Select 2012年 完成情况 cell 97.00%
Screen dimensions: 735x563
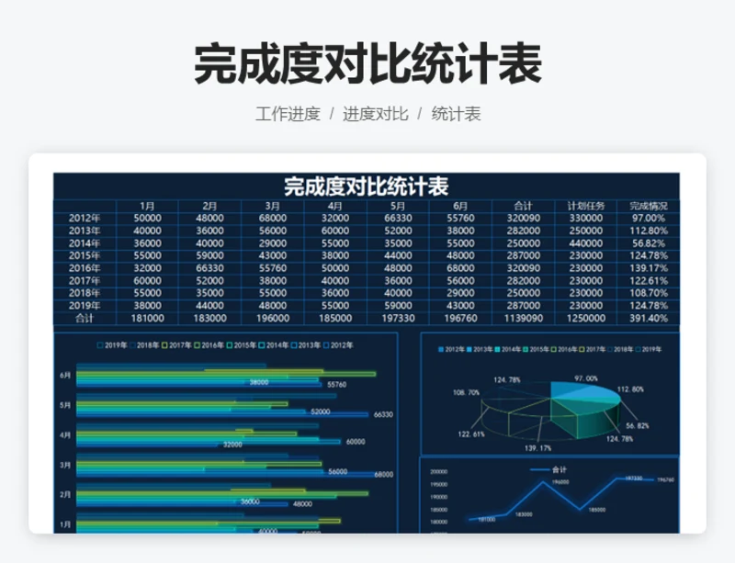[649, 218]
